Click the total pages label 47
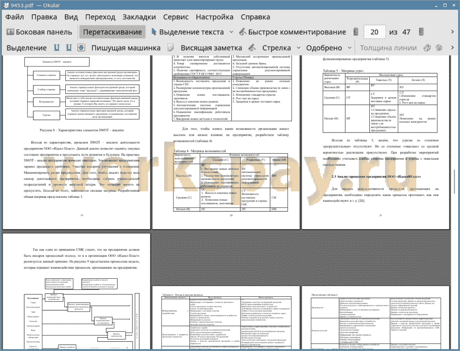460x351 pixels. click(x=406, y=32)
